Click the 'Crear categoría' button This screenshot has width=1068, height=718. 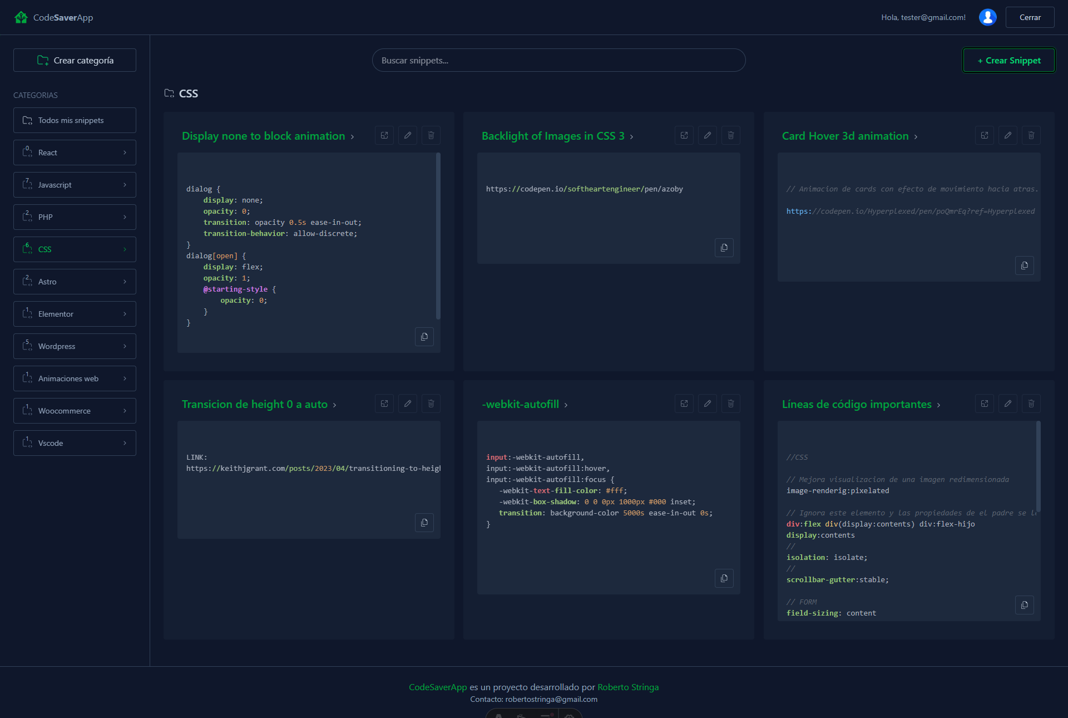[75, 60]
